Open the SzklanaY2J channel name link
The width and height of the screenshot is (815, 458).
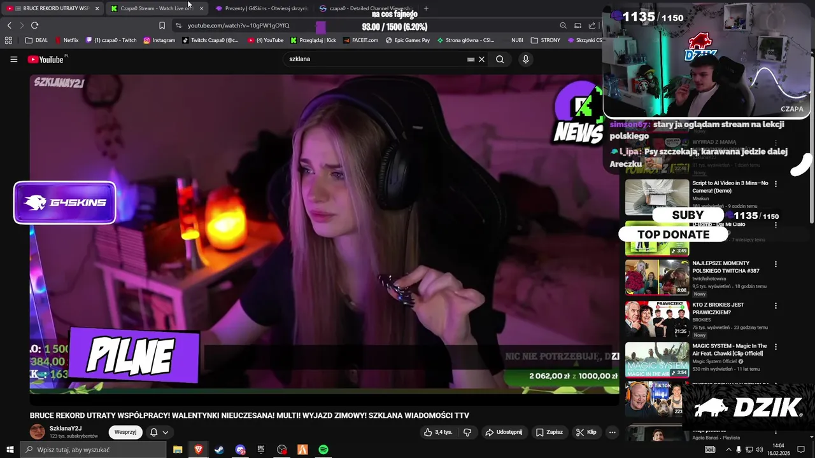coord(66,428)
